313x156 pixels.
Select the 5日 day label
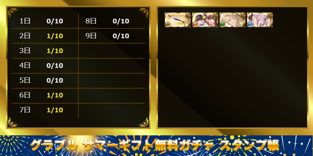click(25, 80)
